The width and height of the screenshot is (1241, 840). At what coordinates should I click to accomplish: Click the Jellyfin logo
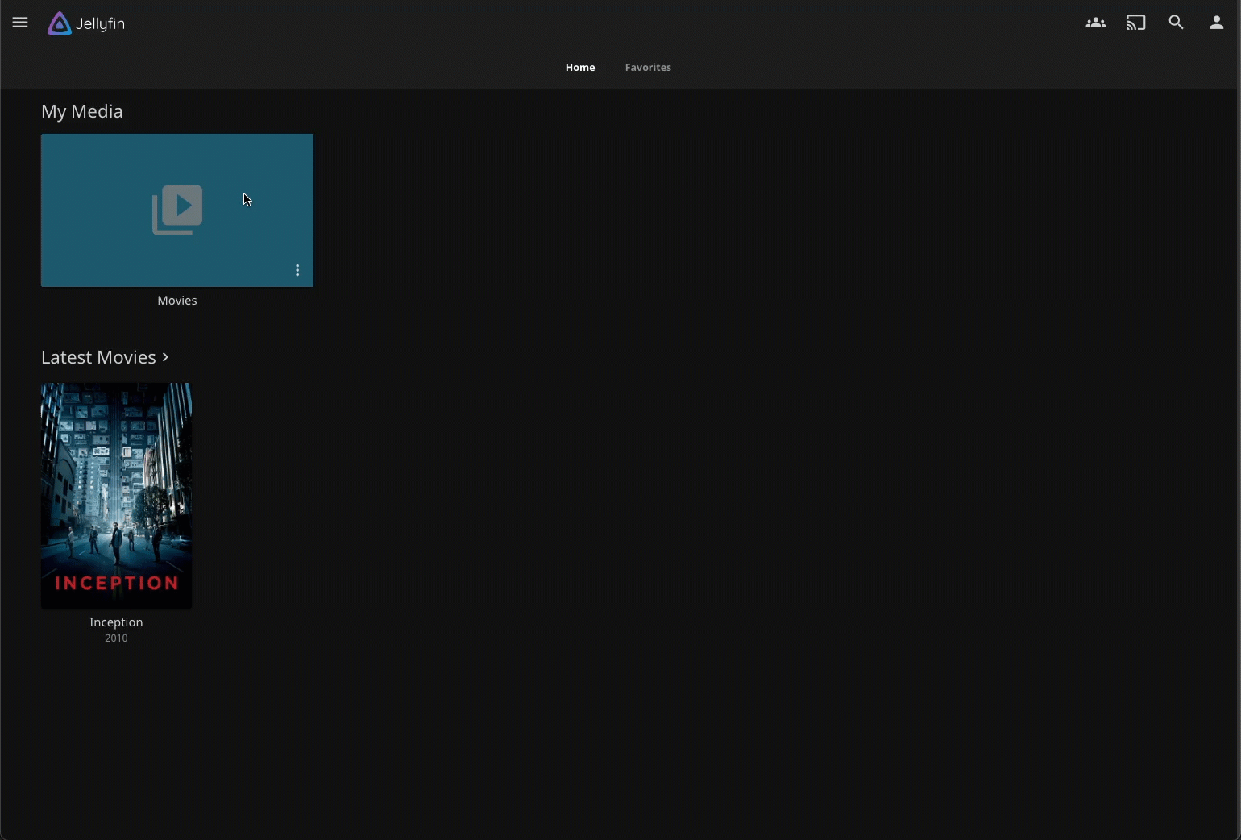[x=86, y=23]
